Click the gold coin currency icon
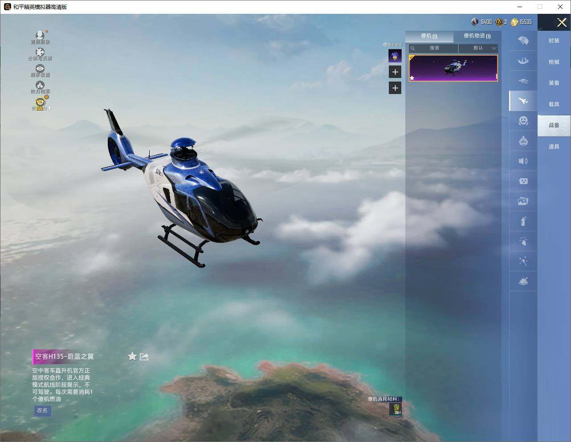Screen dimensions: 571x442 (x=514, y=22)
